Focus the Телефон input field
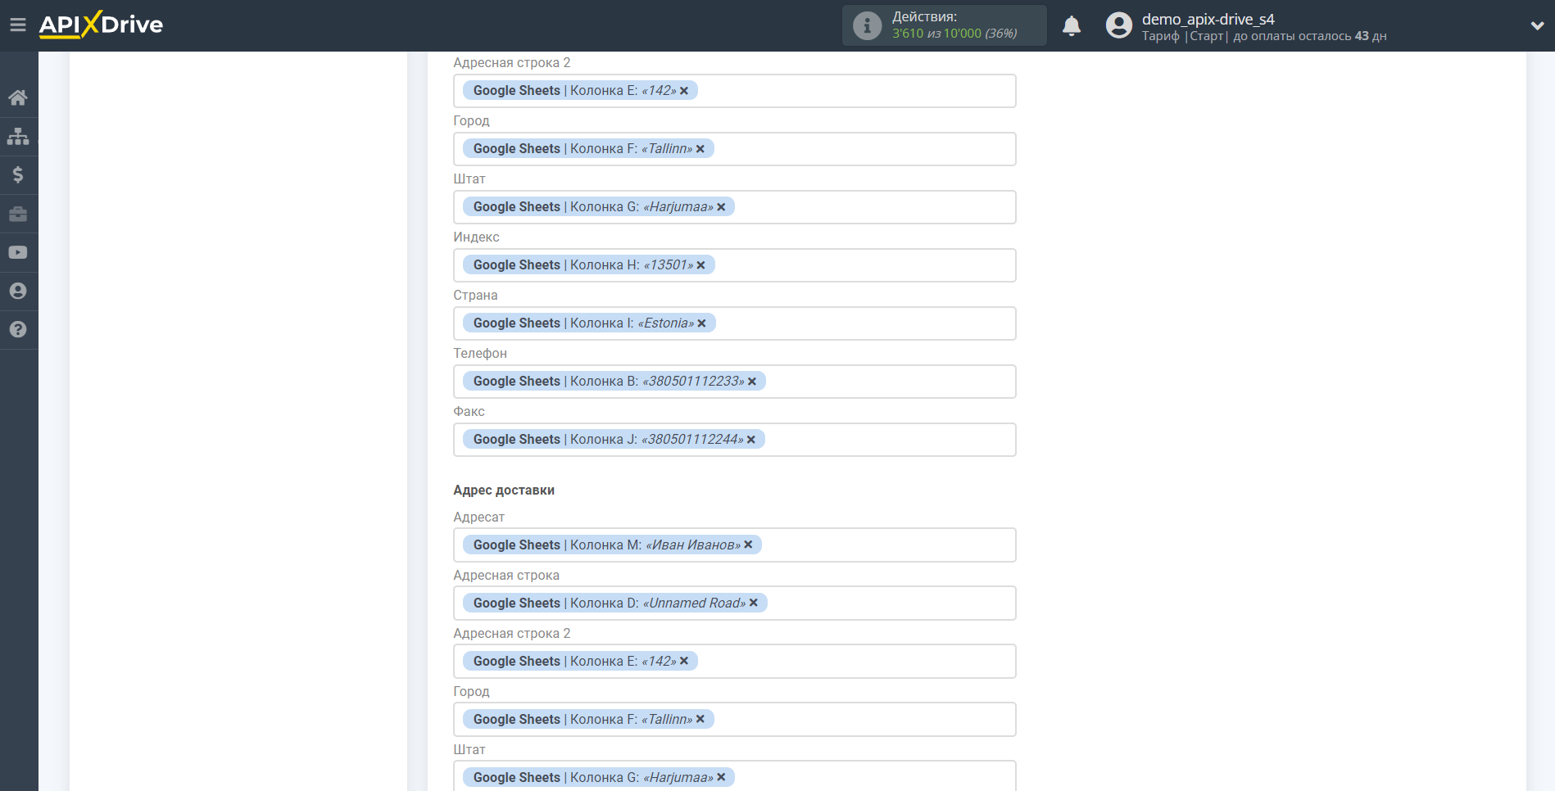 click(734, 382)
